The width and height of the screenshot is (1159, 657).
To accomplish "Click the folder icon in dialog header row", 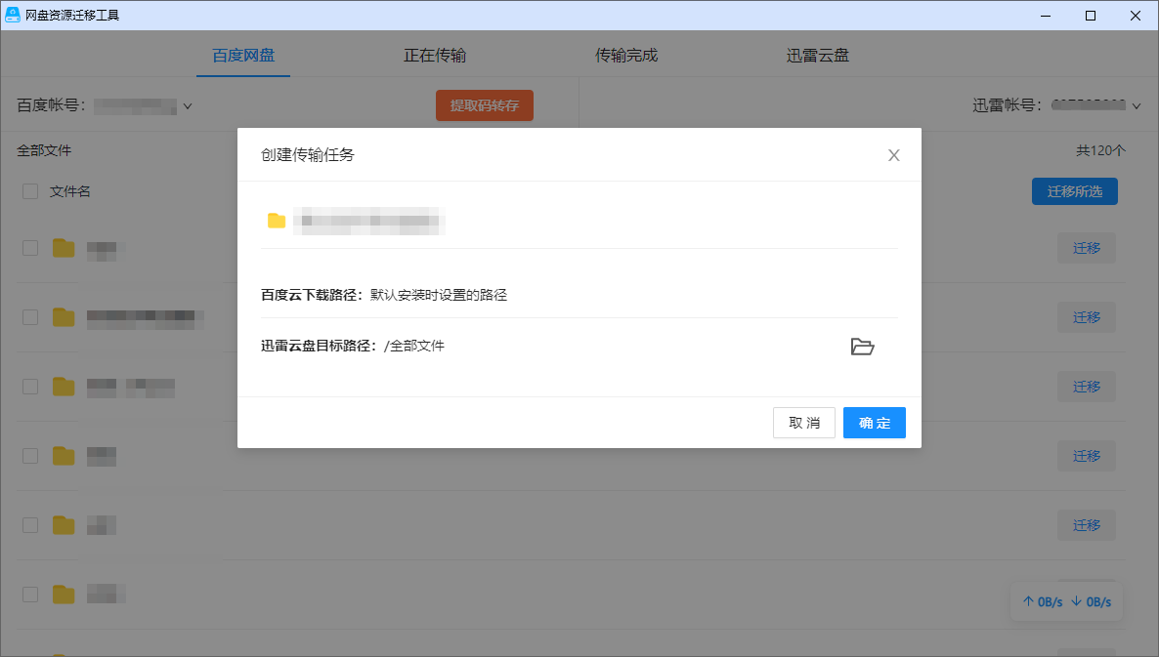I will [x=277, y=221].
